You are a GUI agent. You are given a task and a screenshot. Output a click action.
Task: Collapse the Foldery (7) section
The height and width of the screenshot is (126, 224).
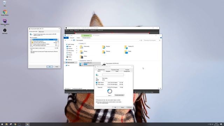(x=78, y=43)
